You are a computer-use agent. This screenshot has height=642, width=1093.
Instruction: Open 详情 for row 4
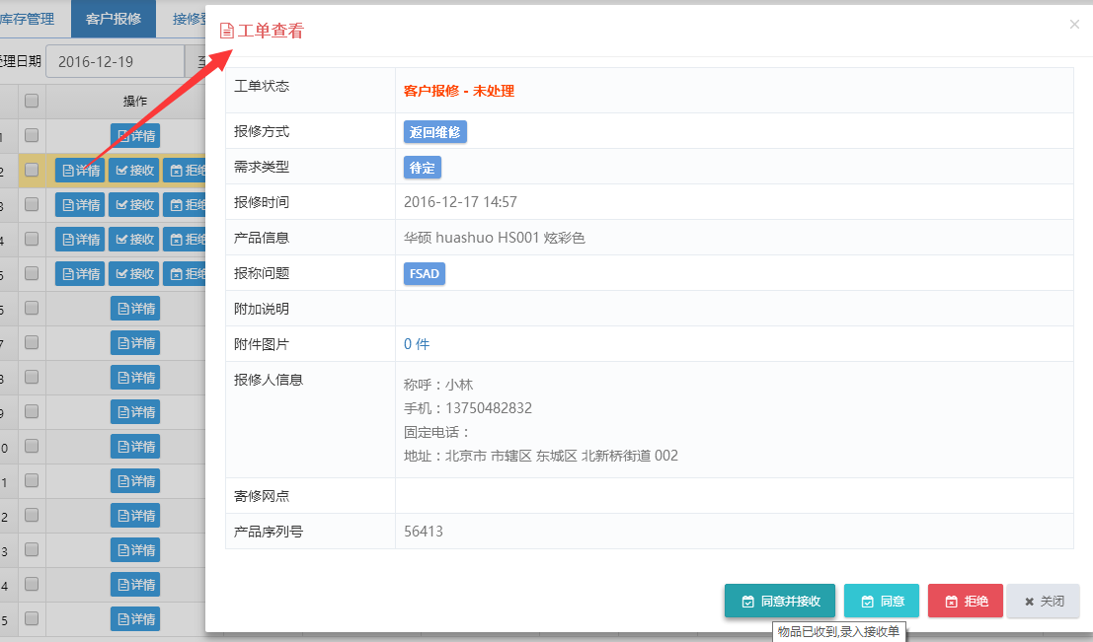click(80, 239)
